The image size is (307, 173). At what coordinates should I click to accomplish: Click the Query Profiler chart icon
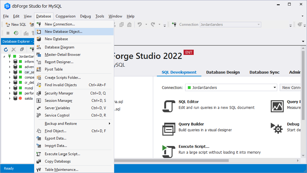277,106
